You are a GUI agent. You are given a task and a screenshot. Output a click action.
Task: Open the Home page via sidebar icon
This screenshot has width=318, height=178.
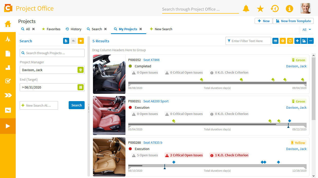(8, 24)
